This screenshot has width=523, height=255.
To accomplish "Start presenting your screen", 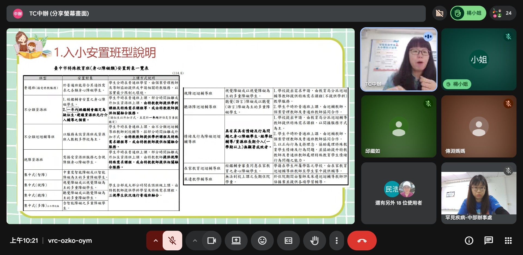I will tap(236, 241).
